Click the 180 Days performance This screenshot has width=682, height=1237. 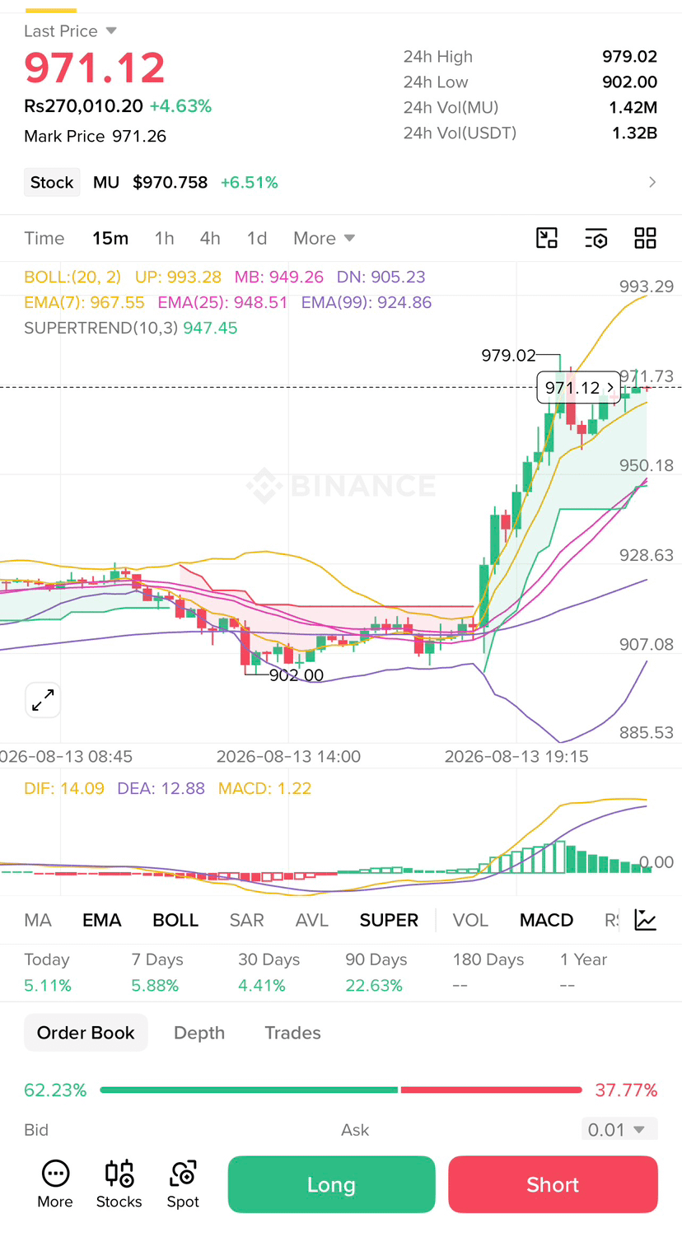488,972
